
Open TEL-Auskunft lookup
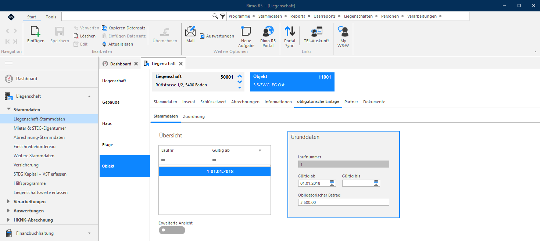coord(317,31)
